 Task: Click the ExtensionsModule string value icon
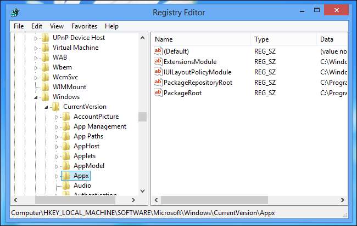(158, 61)
